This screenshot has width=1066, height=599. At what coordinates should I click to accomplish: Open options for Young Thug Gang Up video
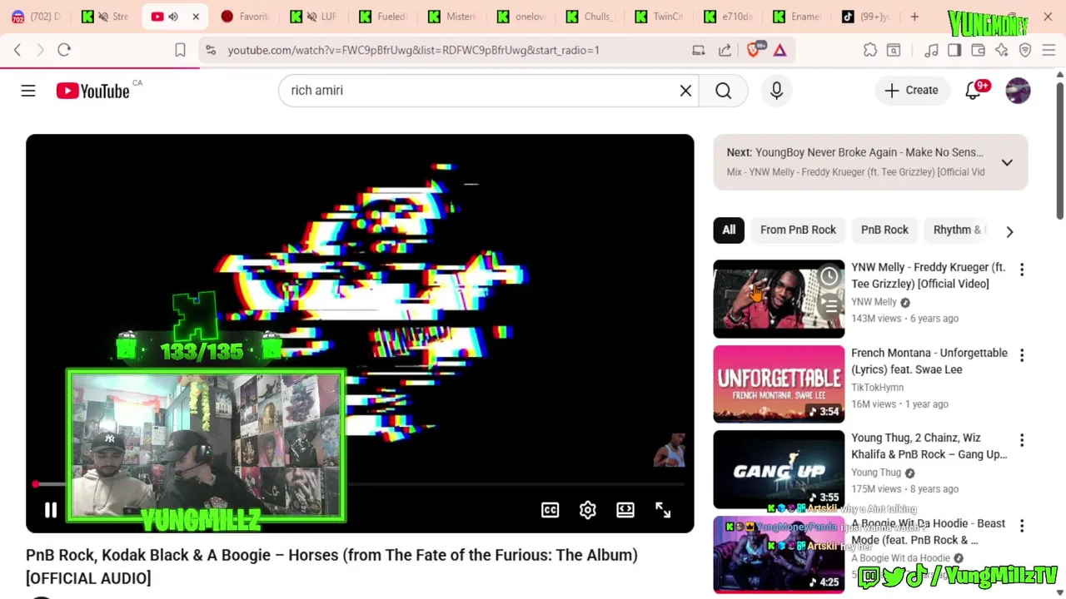1022,440
